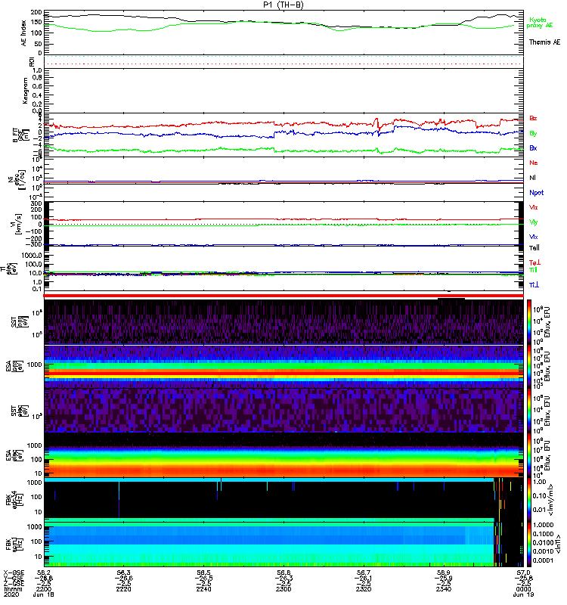
Task: Select the Themis AE legend label
Action: point(544,42)
